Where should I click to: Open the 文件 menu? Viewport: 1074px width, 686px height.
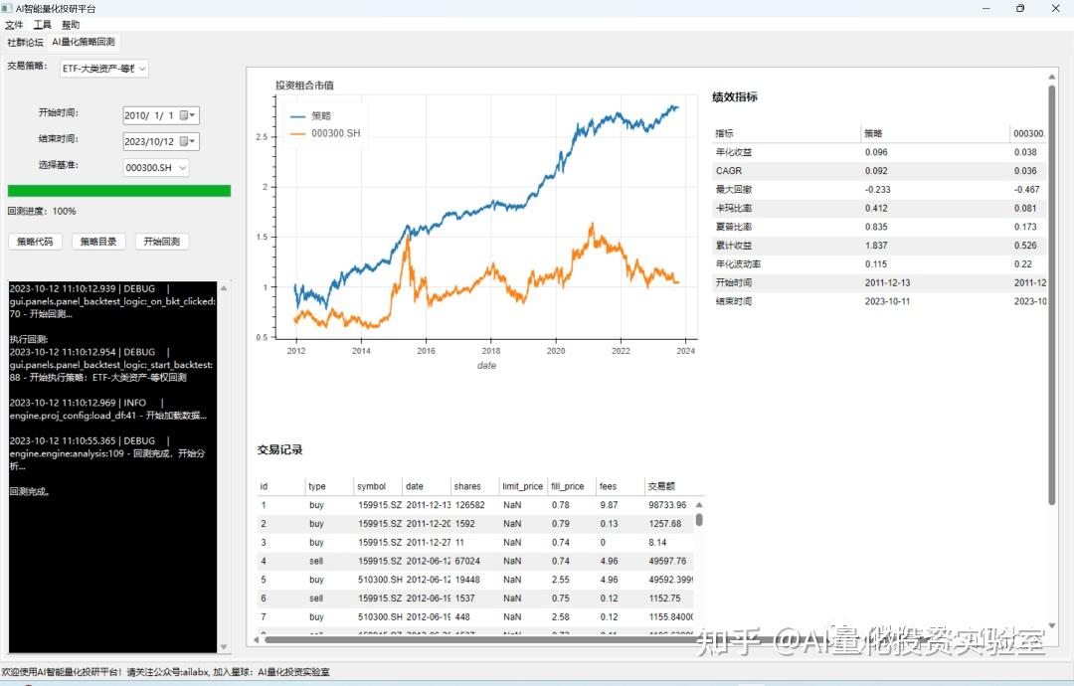[x=13, y=24]
